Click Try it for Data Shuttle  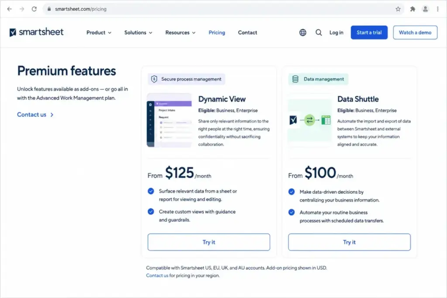[349, 242]
